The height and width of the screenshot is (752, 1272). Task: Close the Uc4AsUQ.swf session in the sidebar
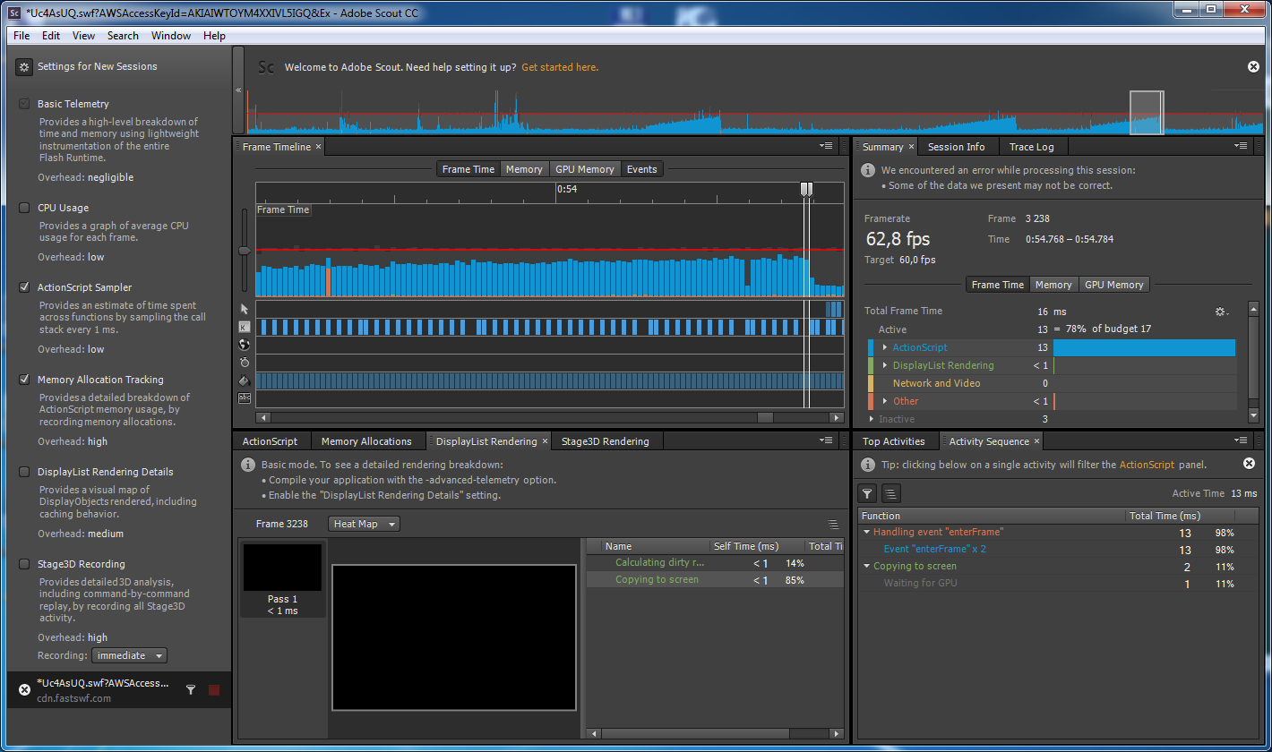click(24, 690)
